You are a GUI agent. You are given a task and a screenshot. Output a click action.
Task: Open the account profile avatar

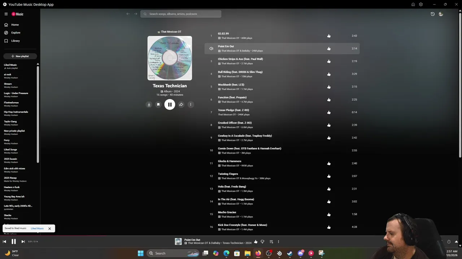coord(441,14)
